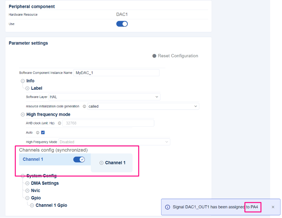Click info icon beside resource initialization code generation
The width and height of the screenshot is (282, 218).
(x=84, y=106)
